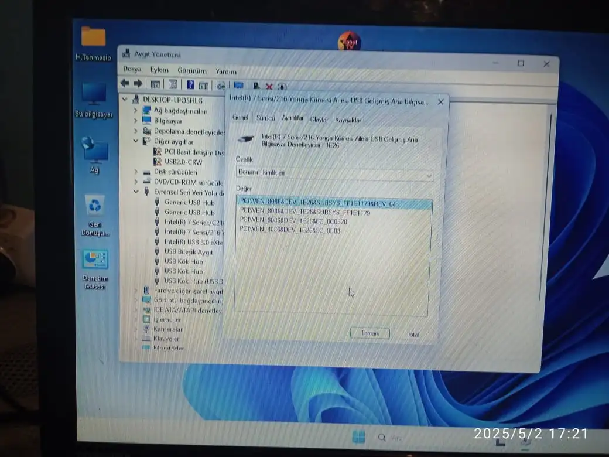Select hardware ID ending SUBSYS_FF1E1179
The image size is (609, 457).
[305, 212]
